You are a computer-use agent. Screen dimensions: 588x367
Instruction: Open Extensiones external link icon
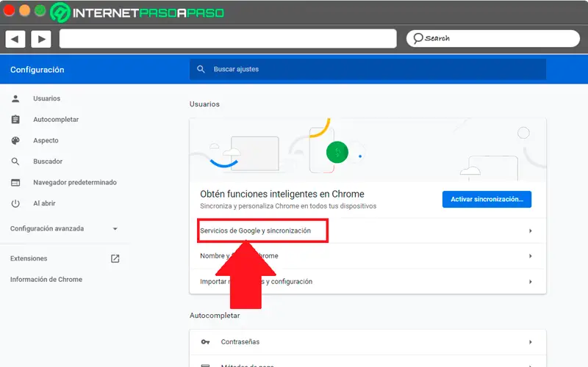click(x=115, y=258)
